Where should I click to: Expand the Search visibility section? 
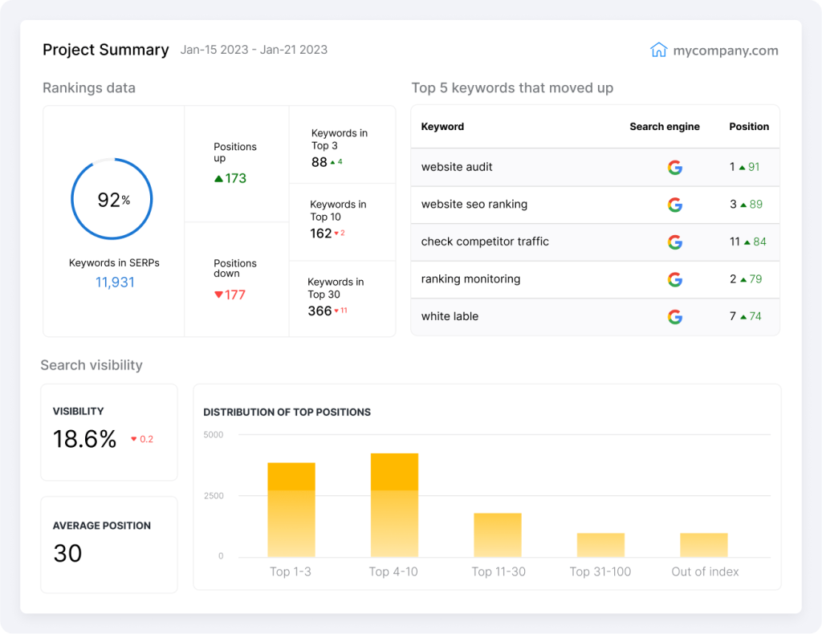tap(92, 365)
